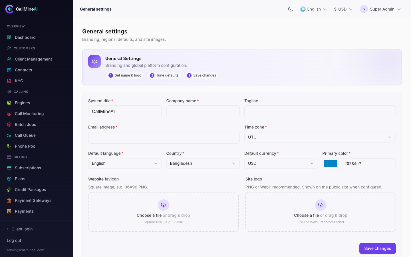Click the Payments receipt icon
Screen dimensions: 411x257
tap(9, 211)
